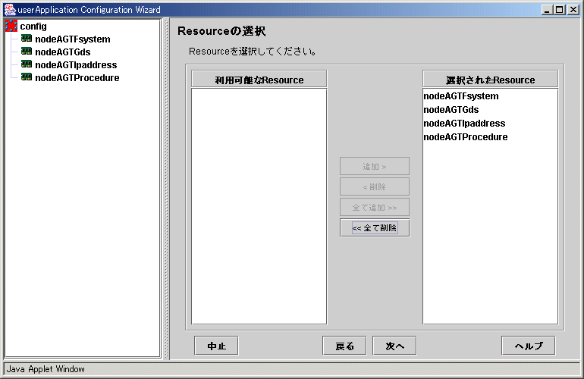The height and width of the screenshot is (379, 584).
Task: Click the vertical split pane divider handle
Action: point(166,189)
